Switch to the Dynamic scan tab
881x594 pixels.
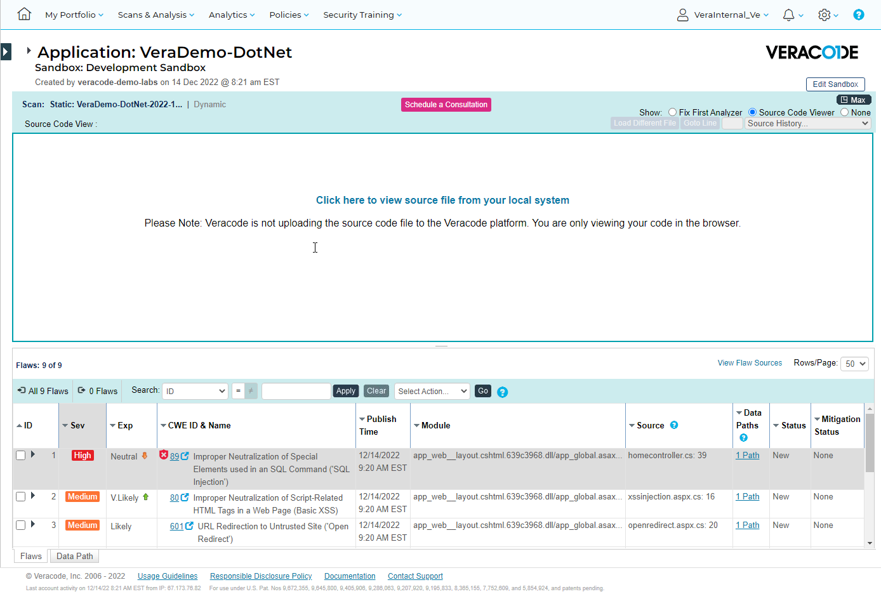click(209, 105)
